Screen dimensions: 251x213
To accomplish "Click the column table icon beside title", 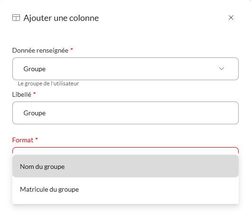I will (16, 18).
